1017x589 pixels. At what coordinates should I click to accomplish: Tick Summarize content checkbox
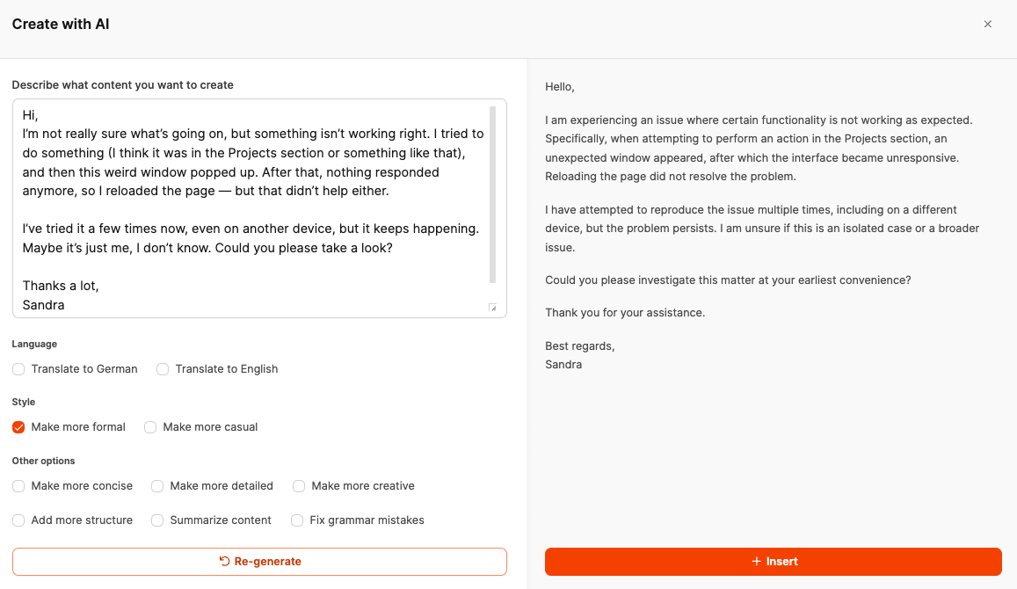point(157,520)
